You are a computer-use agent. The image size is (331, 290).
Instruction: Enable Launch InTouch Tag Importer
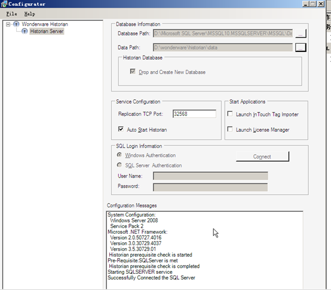click(230, 114)
